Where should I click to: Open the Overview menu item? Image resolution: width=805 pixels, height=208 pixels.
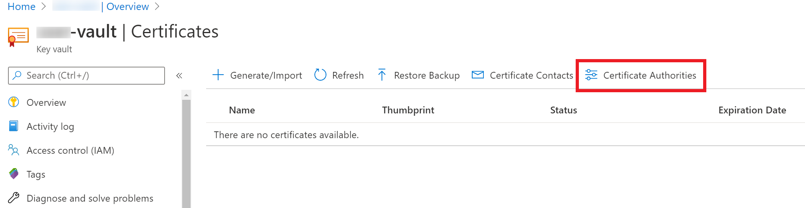(x=46, y=103)
